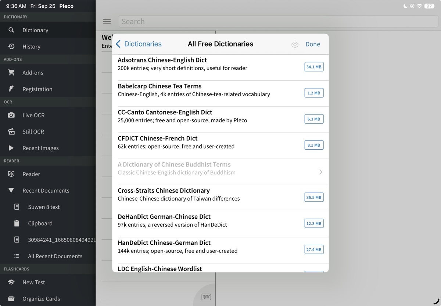Image resolution: width=441 pixels, height=306 pixels.
Task: Download CFDICT via 8.1 MB button
Action: tap(314, 145)
